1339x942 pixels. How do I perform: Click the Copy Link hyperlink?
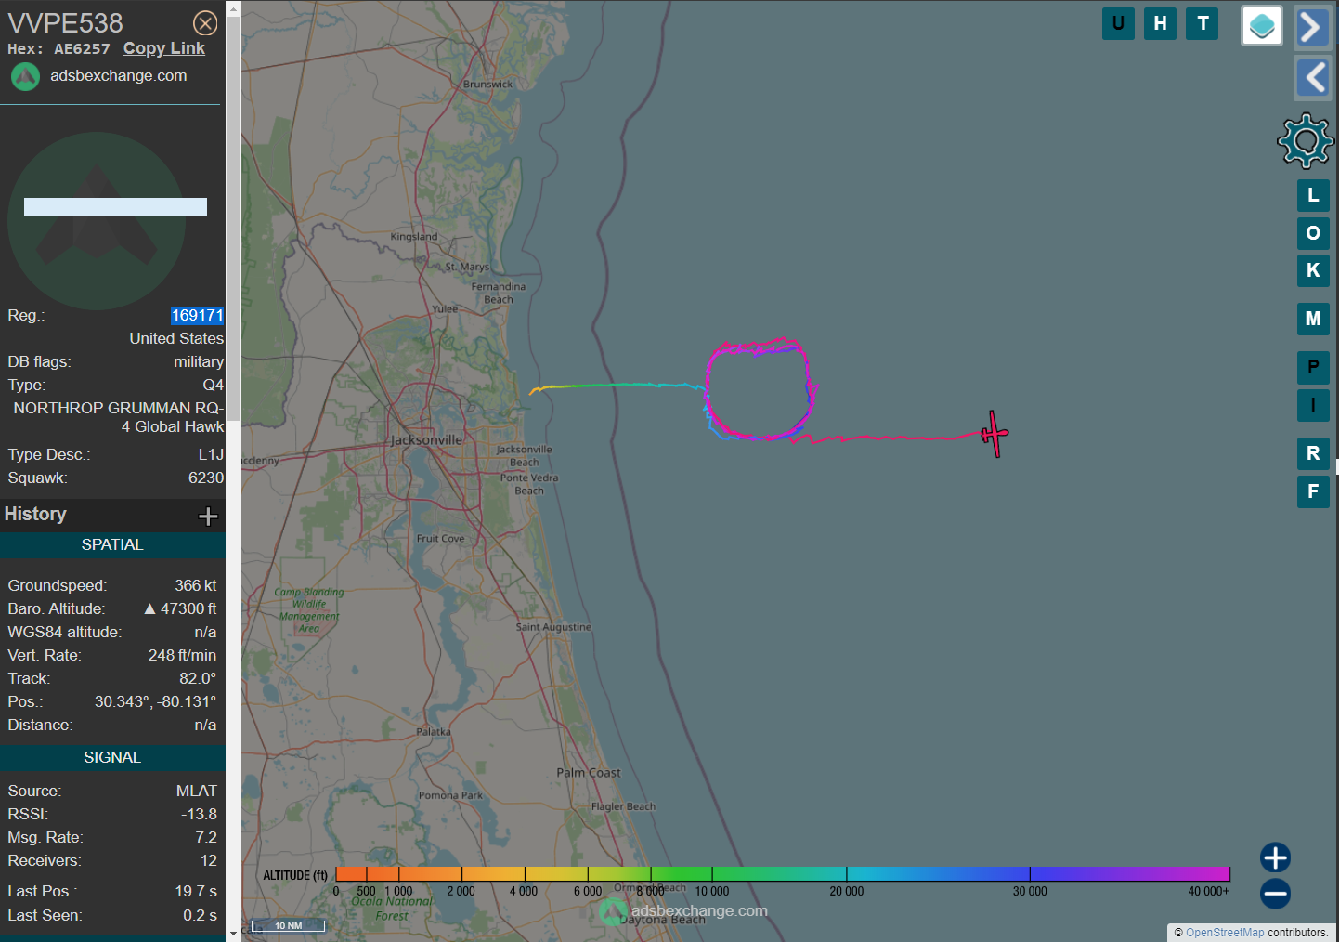[164, 48]
